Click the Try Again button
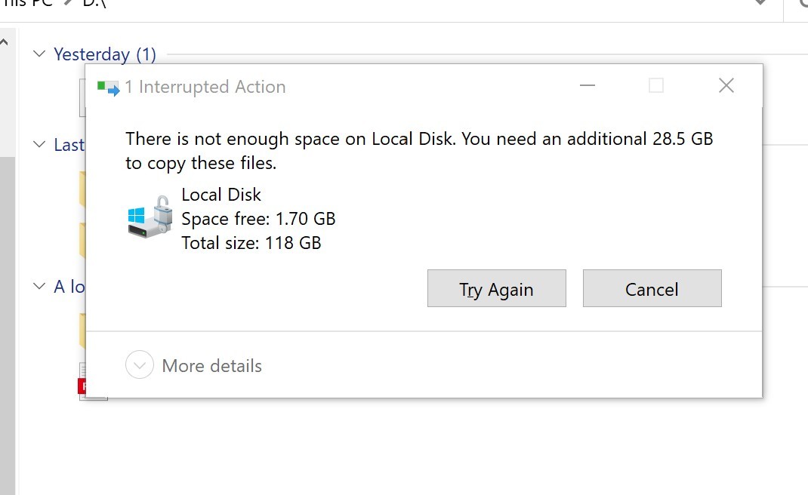Image resolution: width=808 pixels, height=495 pixels. 497,288
